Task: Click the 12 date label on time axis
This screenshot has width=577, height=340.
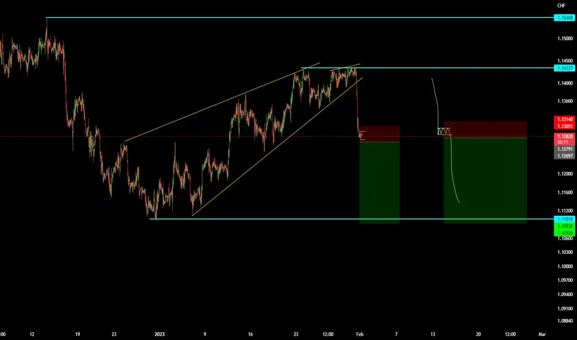Action: click(32, 334)
